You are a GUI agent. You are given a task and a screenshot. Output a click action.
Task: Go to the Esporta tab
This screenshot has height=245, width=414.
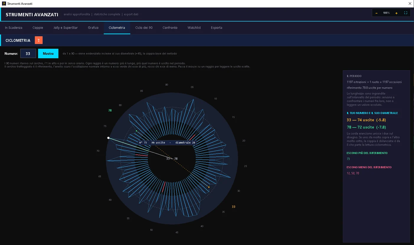[x=216, y=28]
